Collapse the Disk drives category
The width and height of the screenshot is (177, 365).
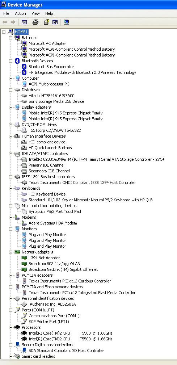pyautogui.click(x=11, y=90)
